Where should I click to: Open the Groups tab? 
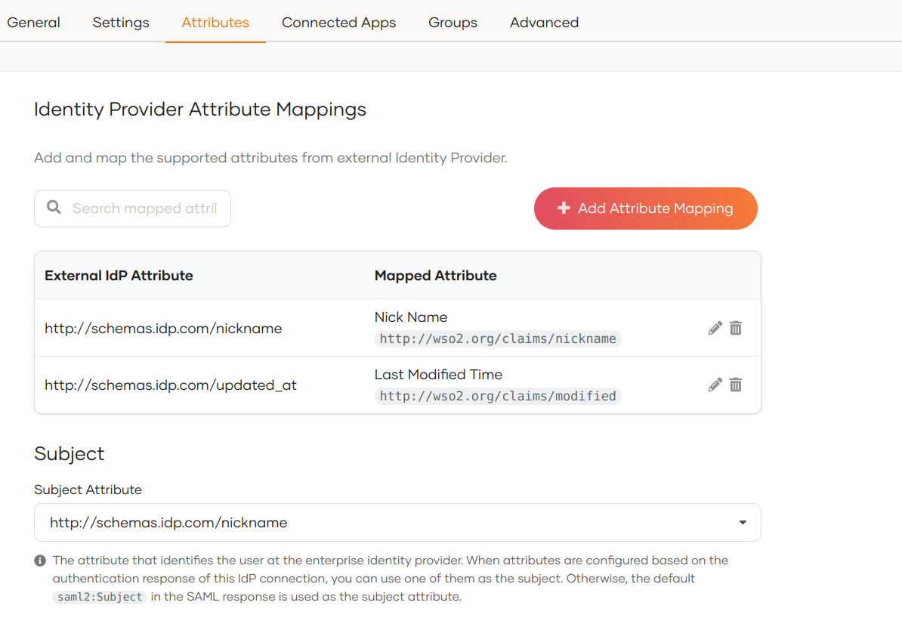click(x=453, y=23)
